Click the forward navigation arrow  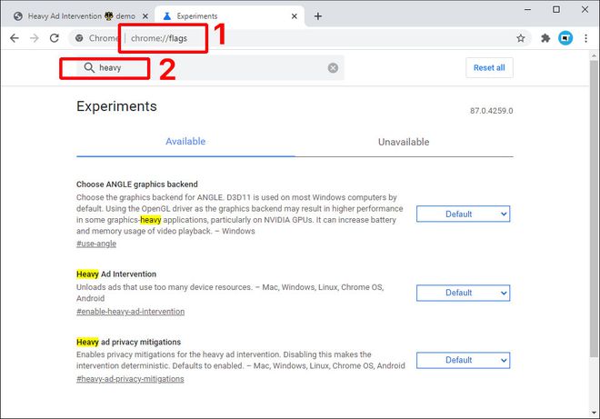tap(35, 38)
